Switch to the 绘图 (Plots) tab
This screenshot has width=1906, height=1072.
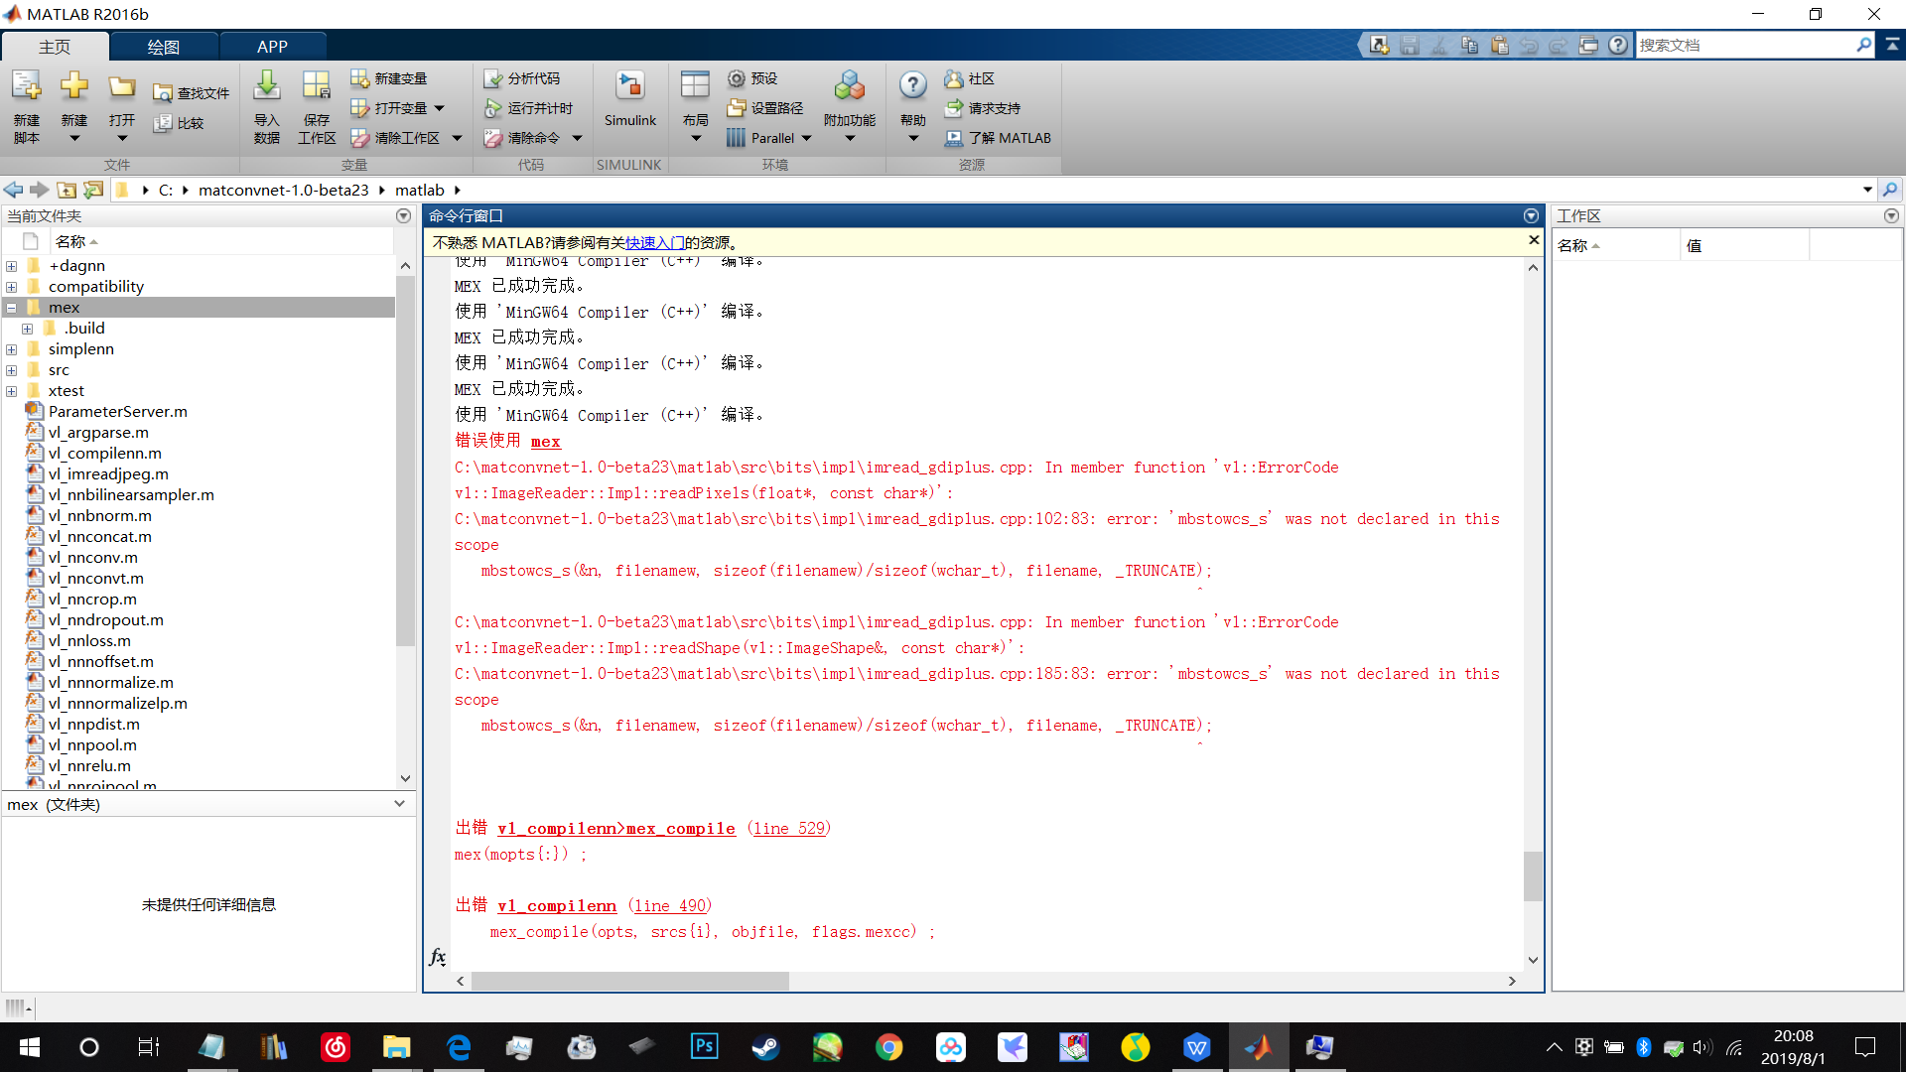164,47
